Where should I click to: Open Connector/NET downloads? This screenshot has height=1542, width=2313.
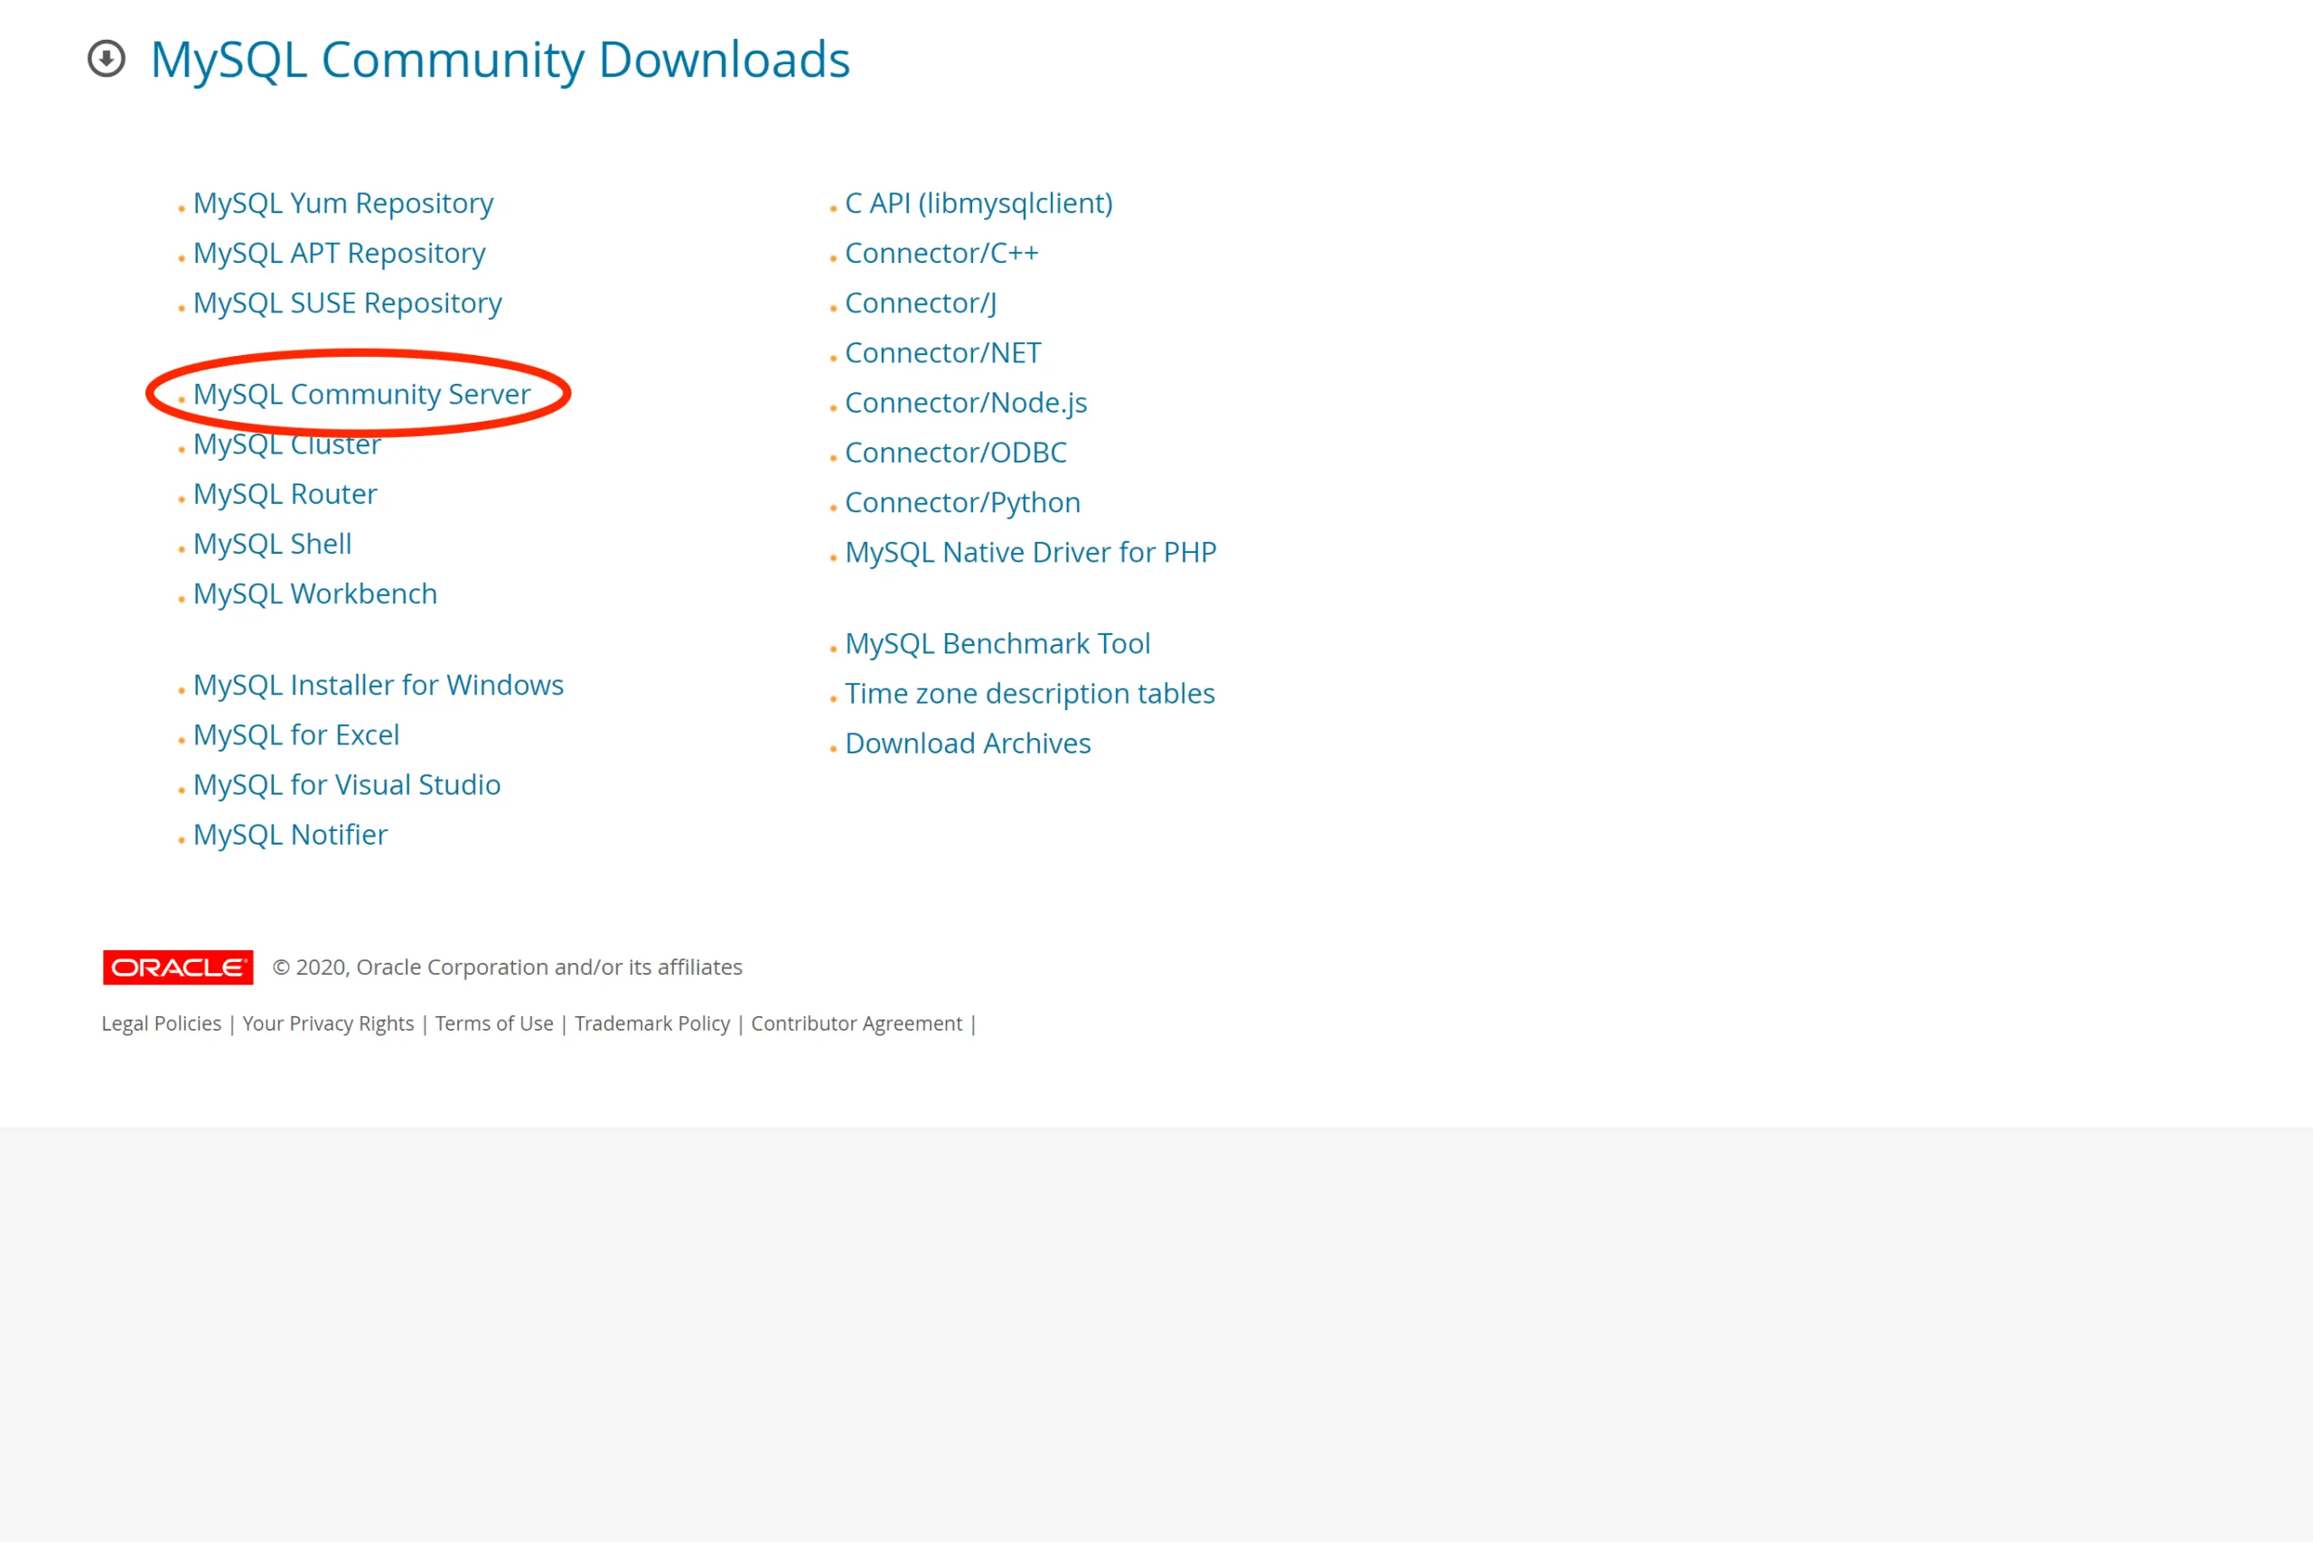[943, 353]
